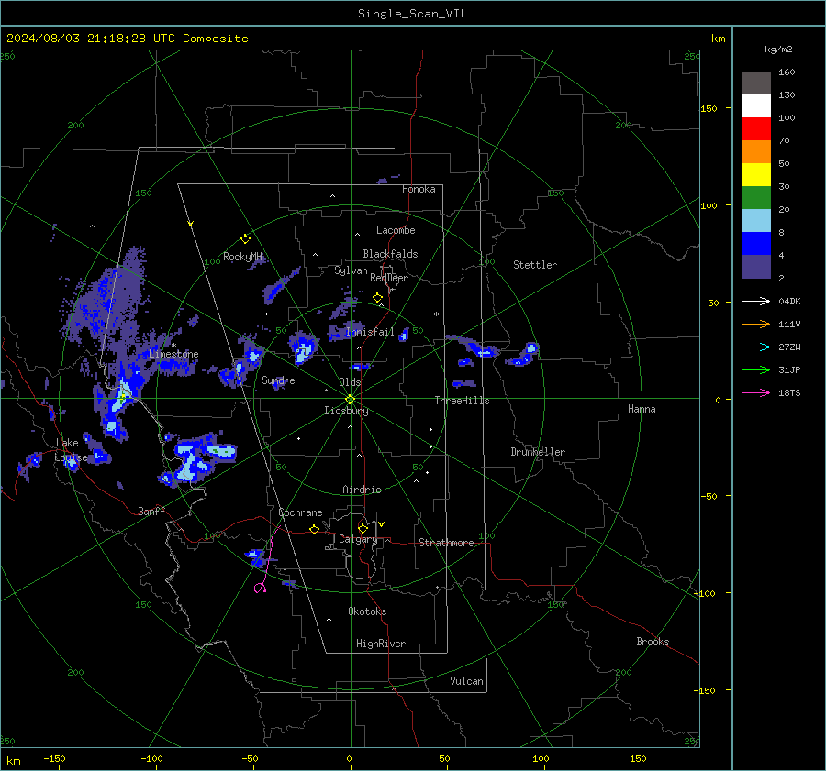
Task: Click the Ponoka town label
Action: point(419,189)
